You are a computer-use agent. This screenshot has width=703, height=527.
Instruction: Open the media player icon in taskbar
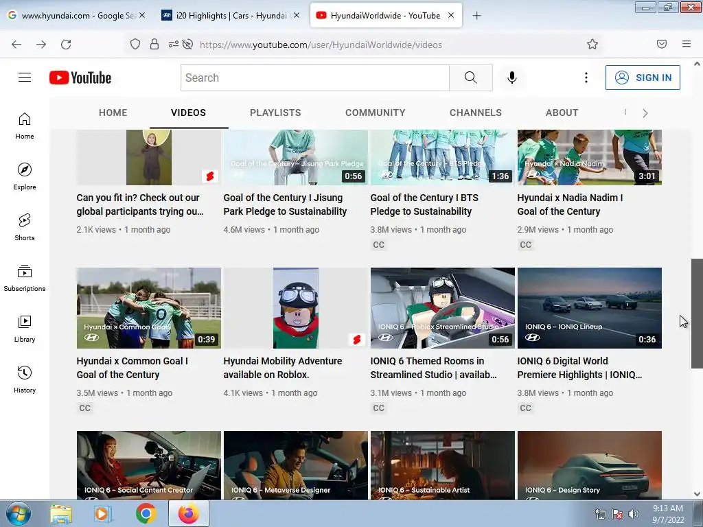[x=103, y=514]
